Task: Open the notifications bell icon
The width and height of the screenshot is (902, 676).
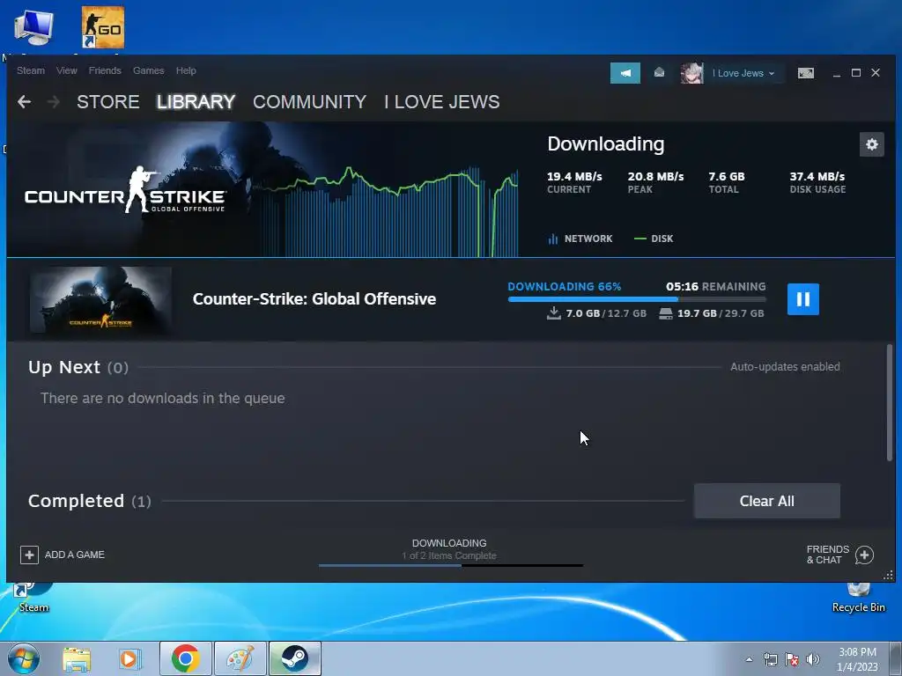Action: point(659,73)
